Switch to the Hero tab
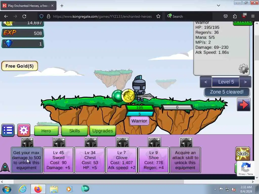Viewport: 259px width, 194px height. (46, 131)
